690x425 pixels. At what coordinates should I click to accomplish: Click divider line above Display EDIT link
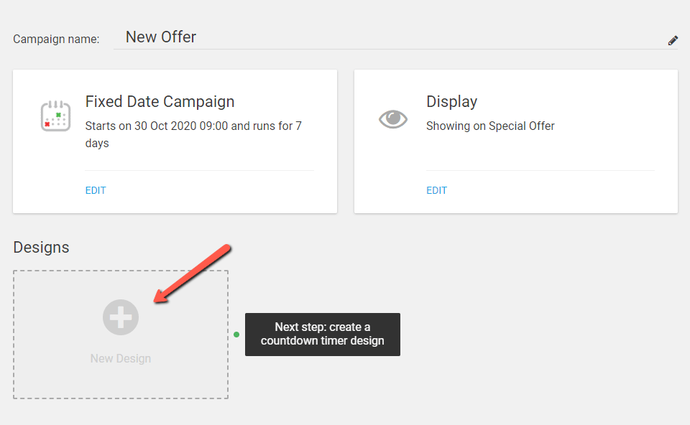pyautogui.click(x=540, y=170)
